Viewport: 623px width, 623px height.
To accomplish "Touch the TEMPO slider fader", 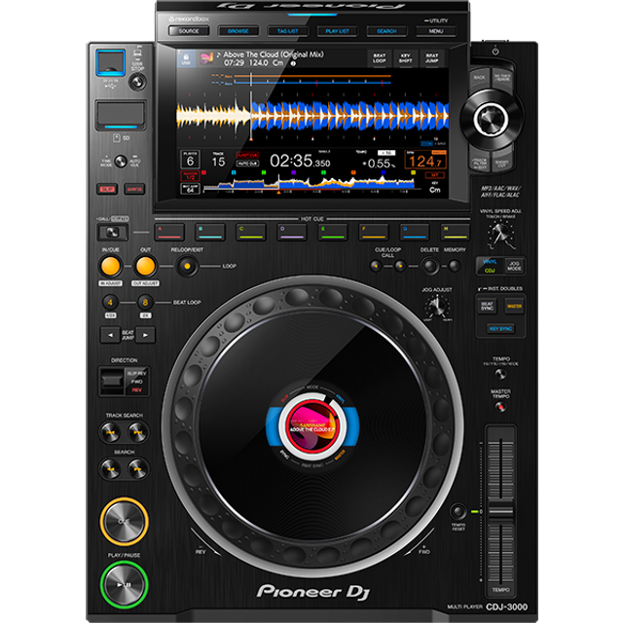I will (500, 511).
